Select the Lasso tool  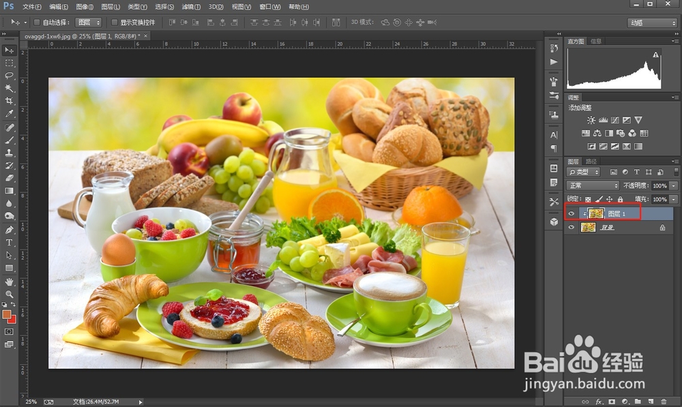pyautogui.click(x=9, y=76)
